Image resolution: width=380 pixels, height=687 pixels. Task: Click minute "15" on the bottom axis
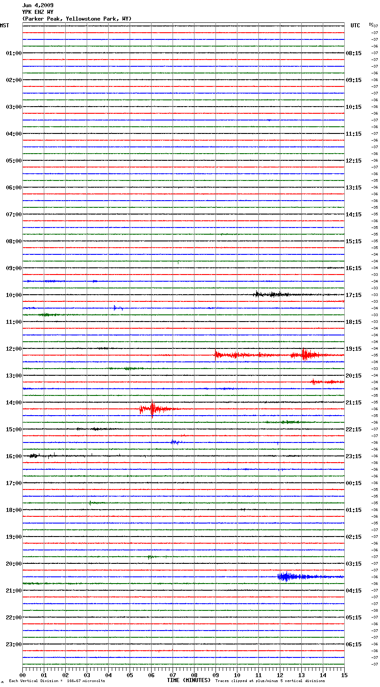click(344, 675)
